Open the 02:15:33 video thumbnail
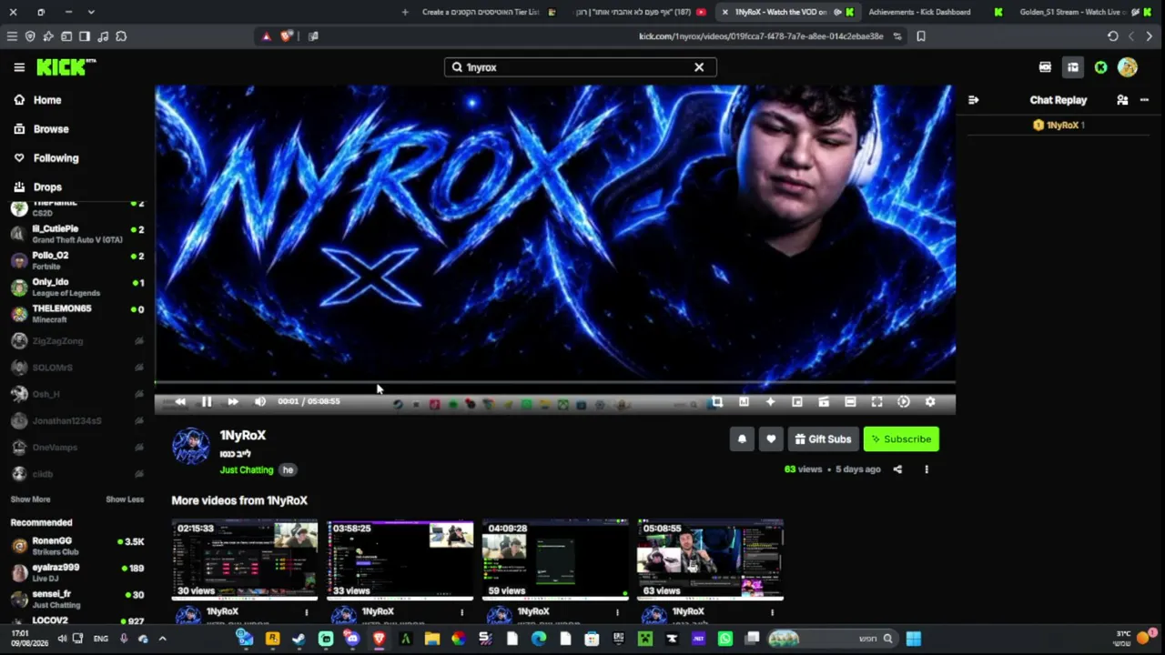Screen dimensions: 1165x655 [x=245, y=559]
